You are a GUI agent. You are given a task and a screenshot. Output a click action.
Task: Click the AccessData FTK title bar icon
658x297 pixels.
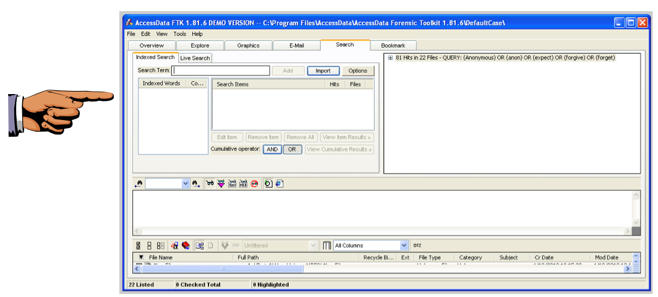[x=129, y=23]
